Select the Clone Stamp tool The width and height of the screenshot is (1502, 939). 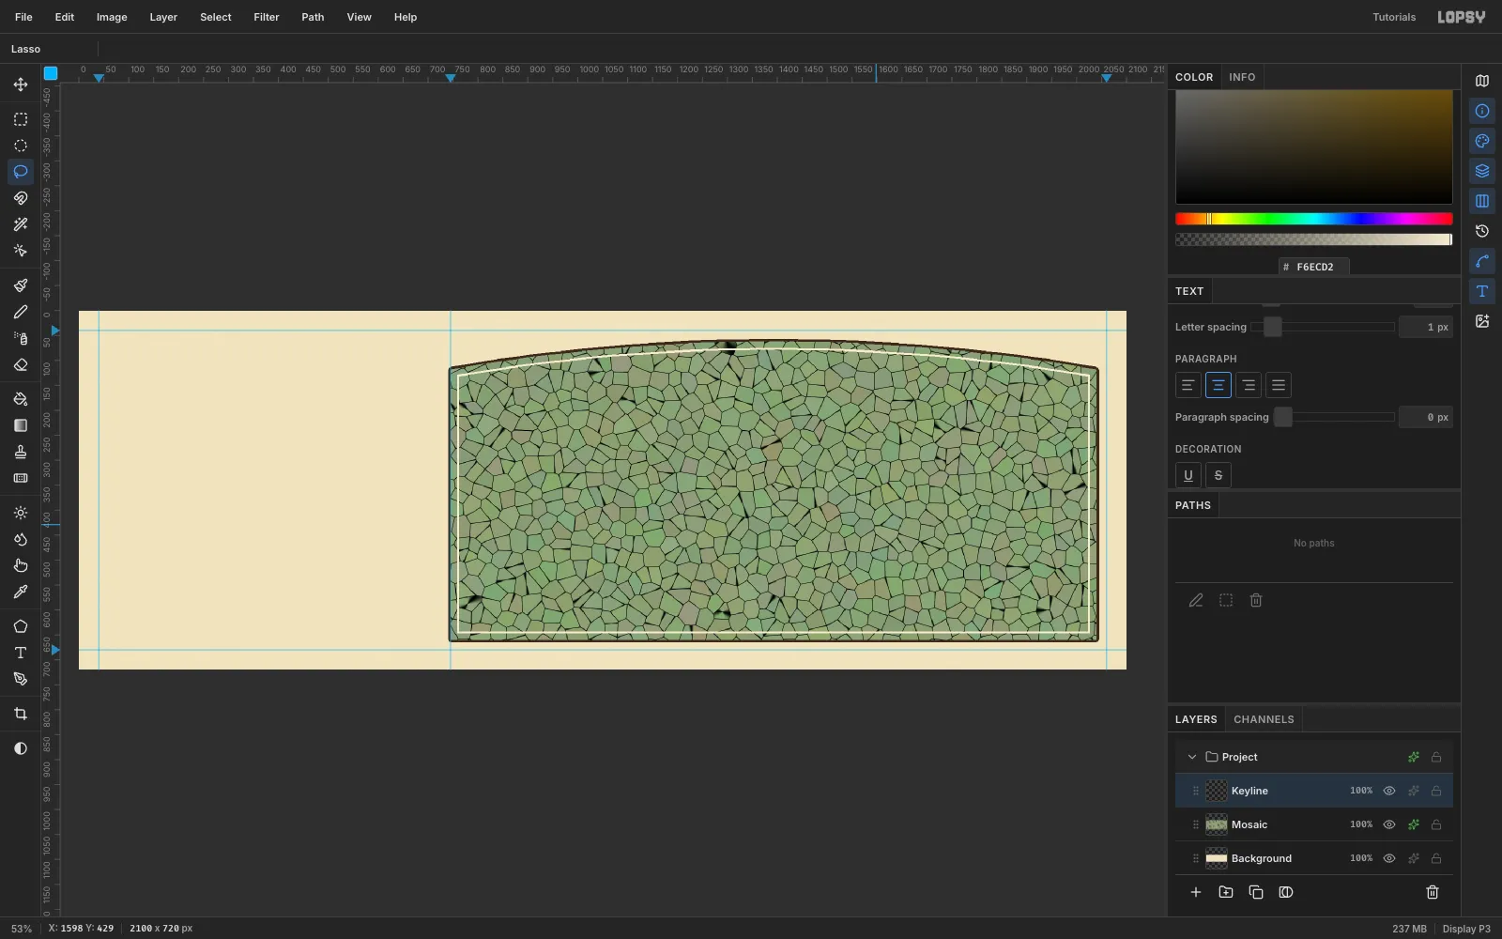pos(21,452)
